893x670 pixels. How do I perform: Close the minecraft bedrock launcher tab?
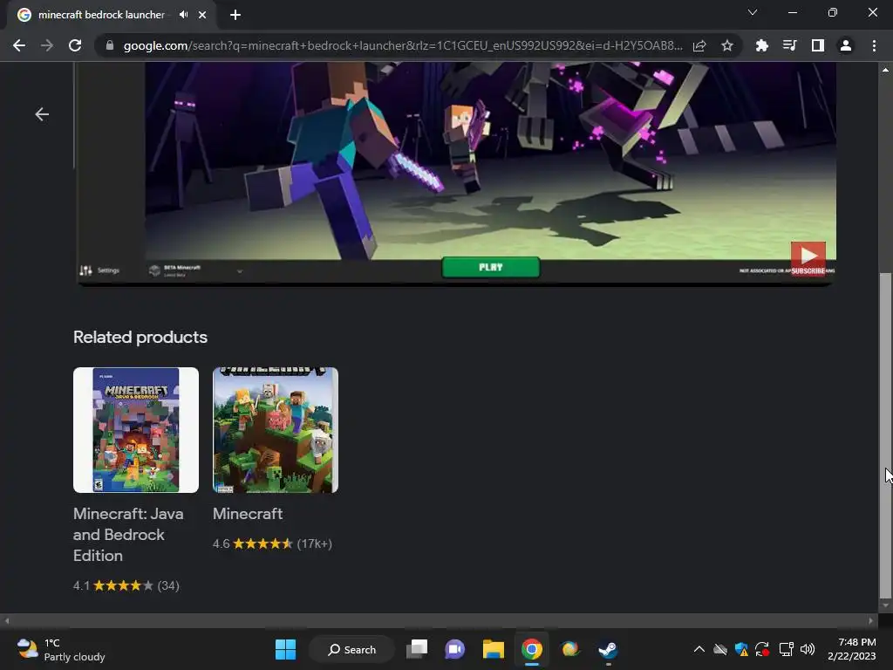[x=202, y=15]
